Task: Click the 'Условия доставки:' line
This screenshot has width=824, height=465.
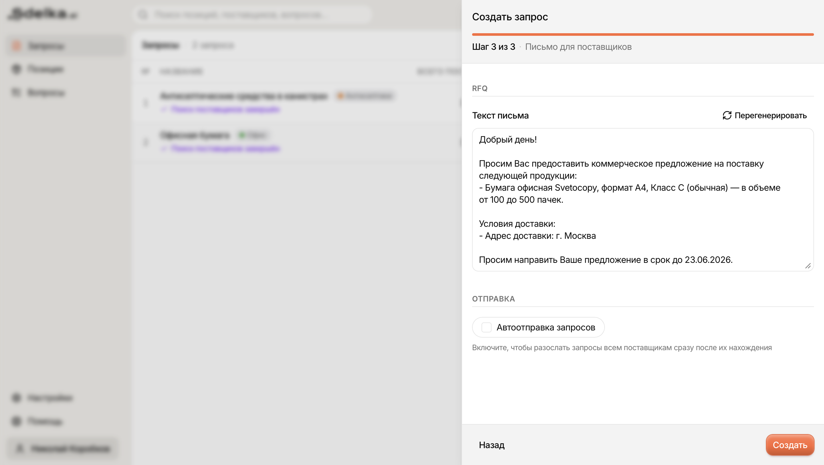Action: [517, 224]
